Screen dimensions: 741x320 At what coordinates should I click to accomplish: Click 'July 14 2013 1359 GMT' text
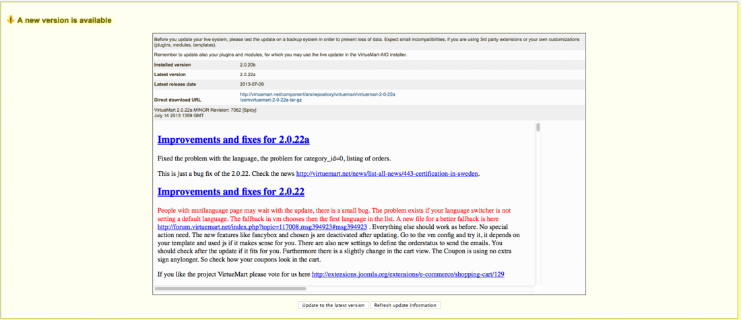click(x=179, y=115)
